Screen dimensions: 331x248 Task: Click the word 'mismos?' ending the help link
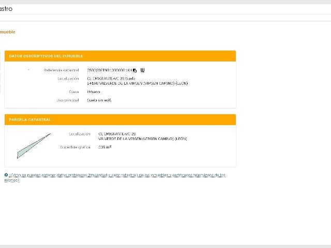click(12, 180)
